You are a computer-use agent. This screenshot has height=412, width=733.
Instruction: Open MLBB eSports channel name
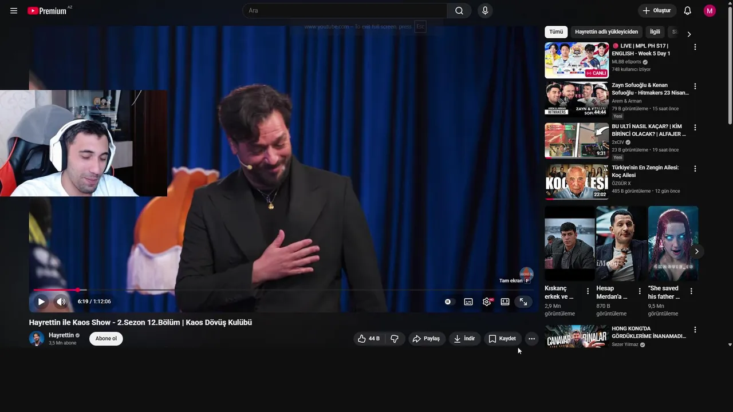coord(626,62)
